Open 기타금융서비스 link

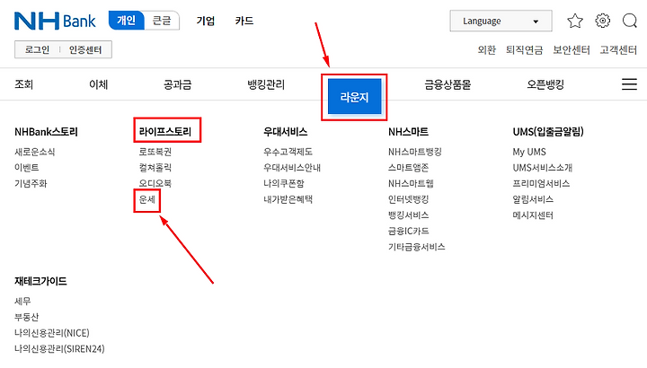(417, 247)
